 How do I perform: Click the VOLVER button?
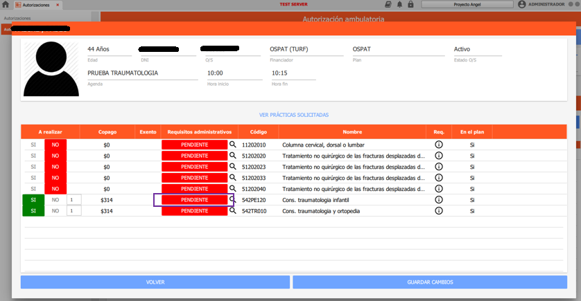click(155, 282)
